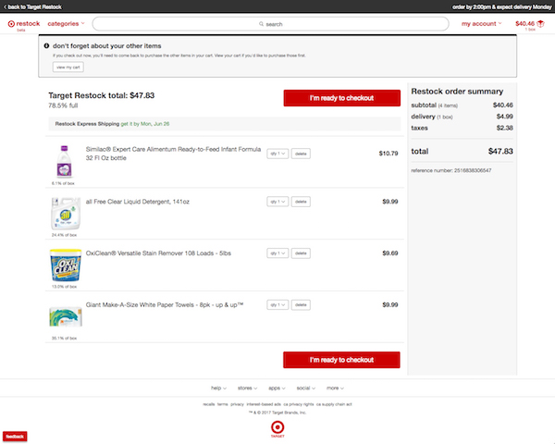Image resolution: width=555 pixels, height=444 pixels.
Task: Click the recalls footer link
Action: coord(209,404)
